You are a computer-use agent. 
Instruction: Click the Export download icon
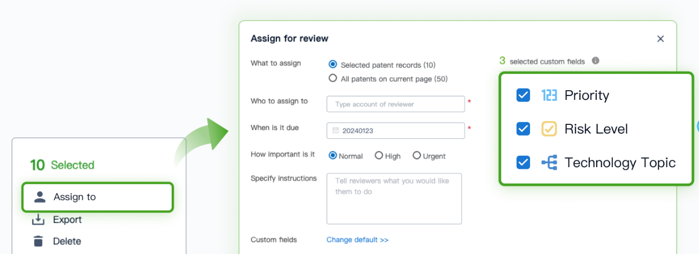pos(38,220)
